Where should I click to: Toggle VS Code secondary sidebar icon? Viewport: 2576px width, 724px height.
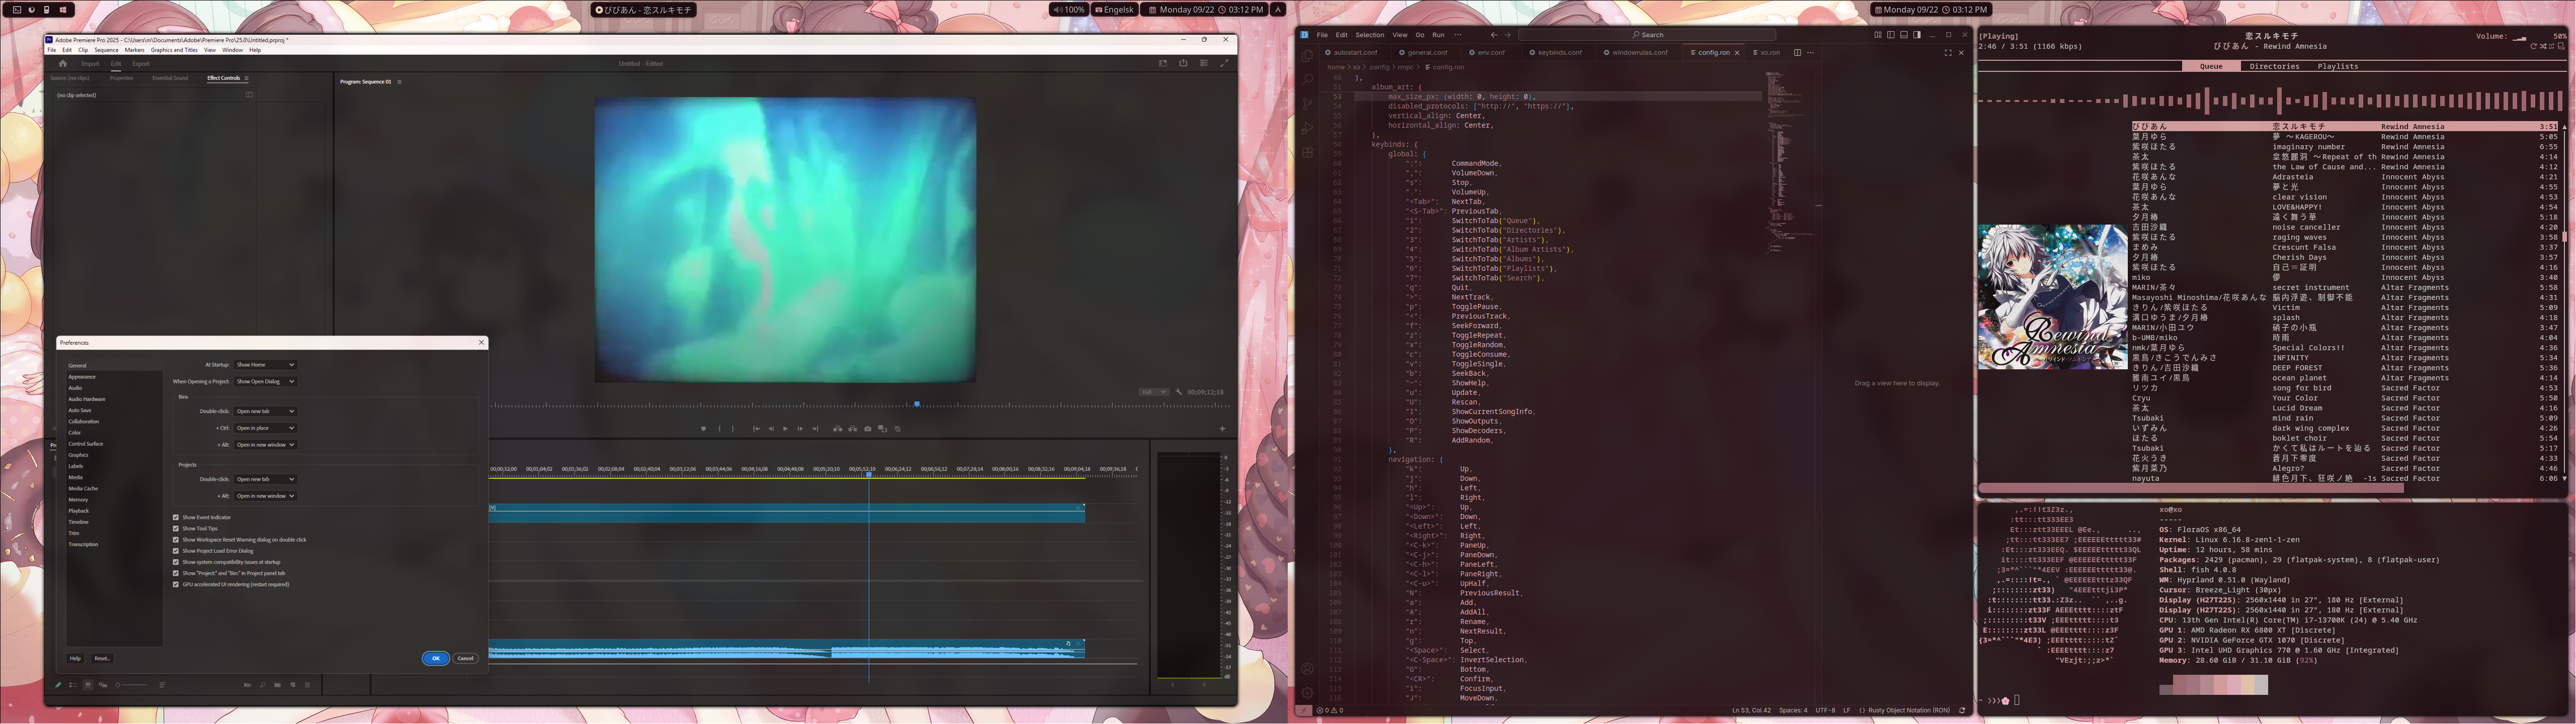click(1917, 35)
